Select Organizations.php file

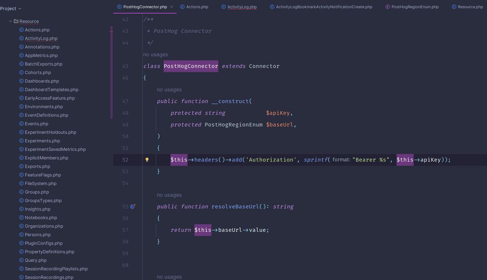point(44,226)
